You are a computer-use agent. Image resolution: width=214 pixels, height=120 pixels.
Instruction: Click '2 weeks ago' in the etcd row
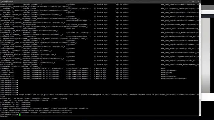click(100, 69)
